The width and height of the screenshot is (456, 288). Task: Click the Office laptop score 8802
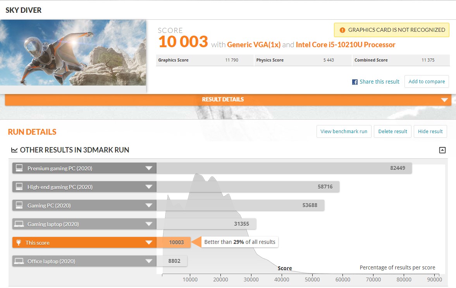(174, 261)
